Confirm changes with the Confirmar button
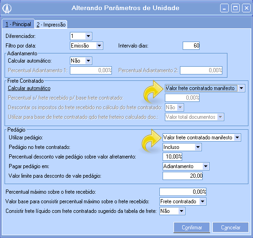Viewport: 253px width, 238px height. pyautogui.click(x=192, y=227)
